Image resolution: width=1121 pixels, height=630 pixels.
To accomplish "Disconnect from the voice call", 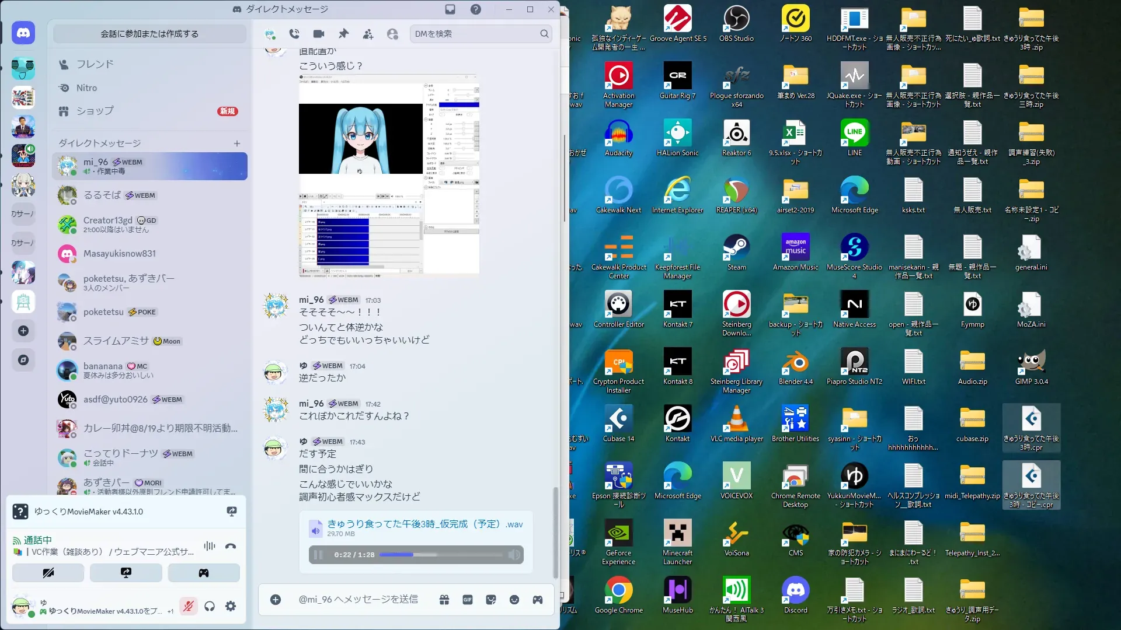I will click(231, 546).
